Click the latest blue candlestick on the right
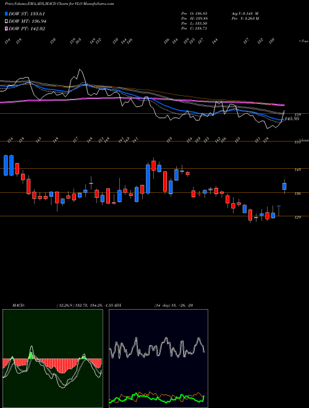The width and height of the screenshot is (309, 408). point(284,186)
